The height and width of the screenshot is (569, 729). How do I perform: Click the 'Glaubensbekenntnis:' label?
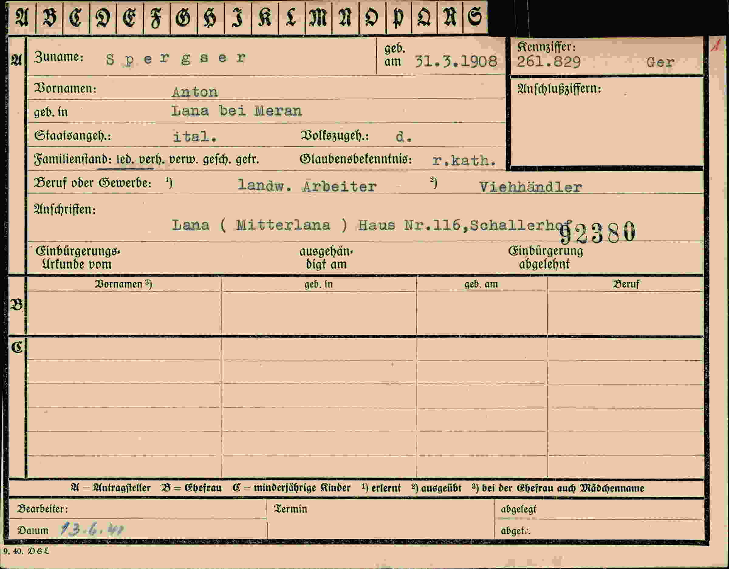(356, 159)
